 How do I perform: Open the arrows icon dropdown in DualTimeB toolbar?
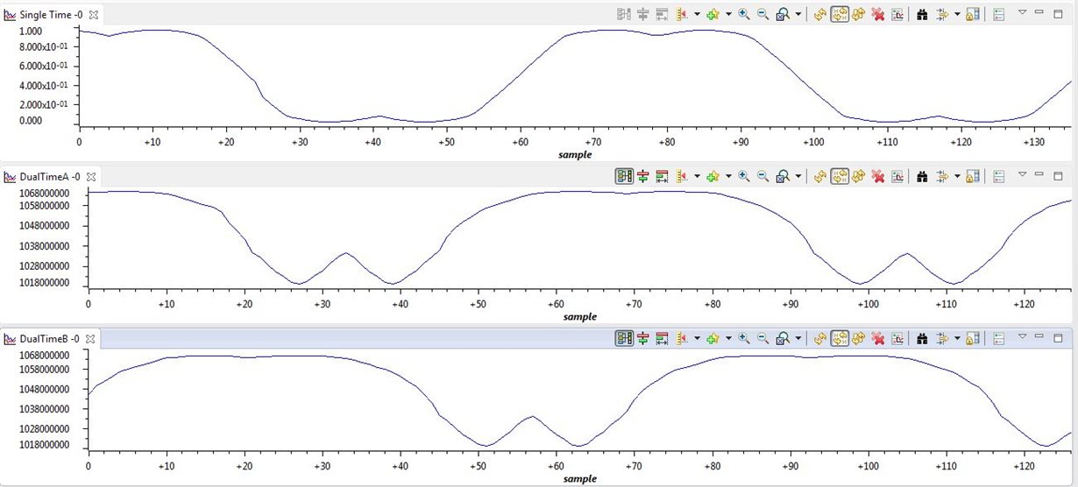(x=957, y=337)
